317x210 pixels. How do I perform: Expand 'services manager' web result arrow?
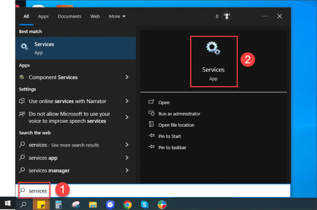[127, 170]
